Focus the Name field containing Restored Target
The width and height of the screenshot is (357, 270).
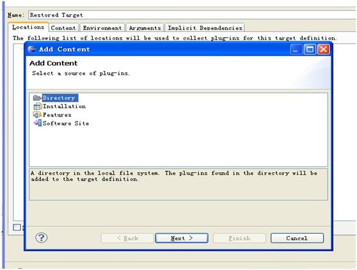192,15
